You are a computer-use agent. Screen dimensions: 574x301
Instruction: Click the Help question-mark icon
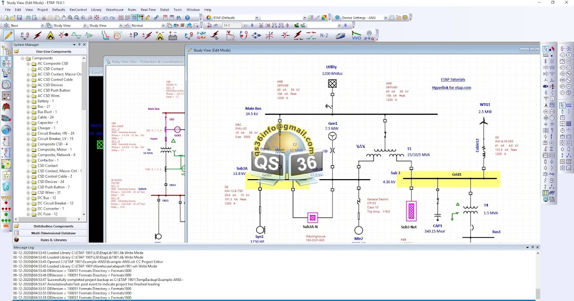187,18
